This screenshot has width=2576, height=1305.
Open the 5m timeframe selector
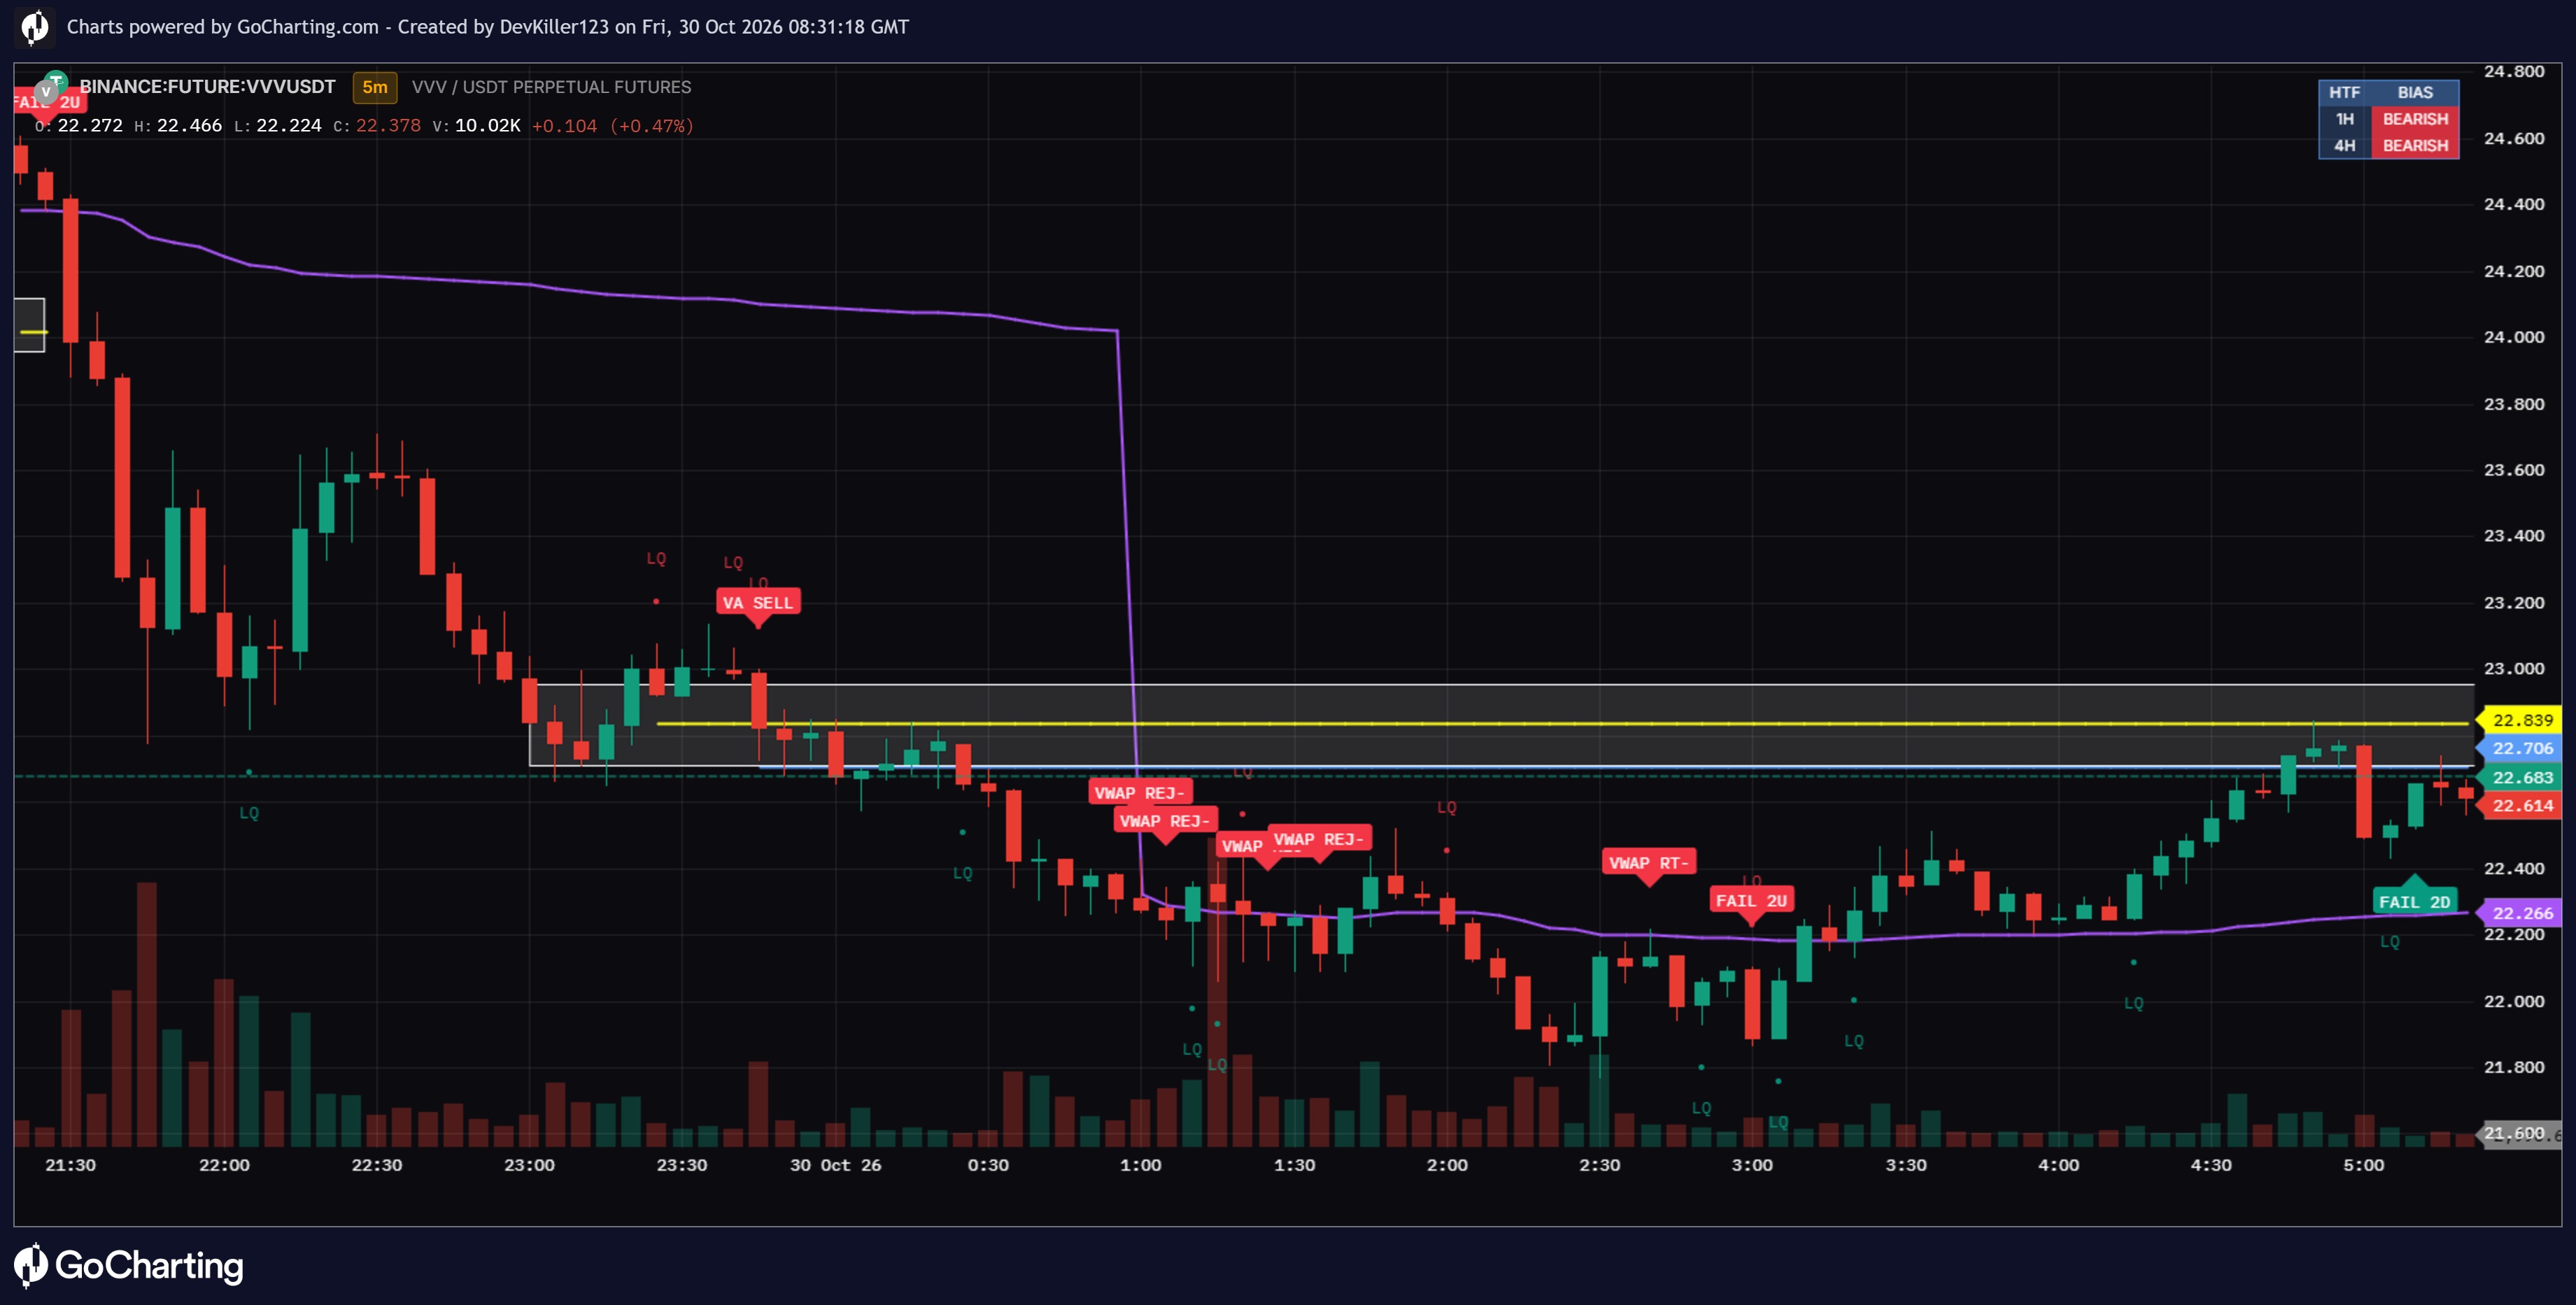point(375,87)
